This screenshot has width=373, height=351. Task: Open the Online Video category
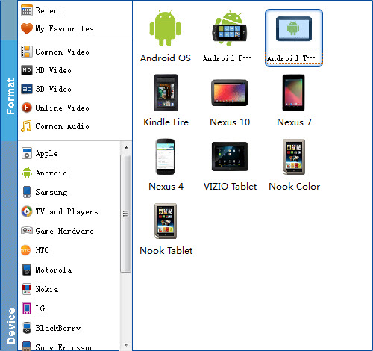pos(75,108)
